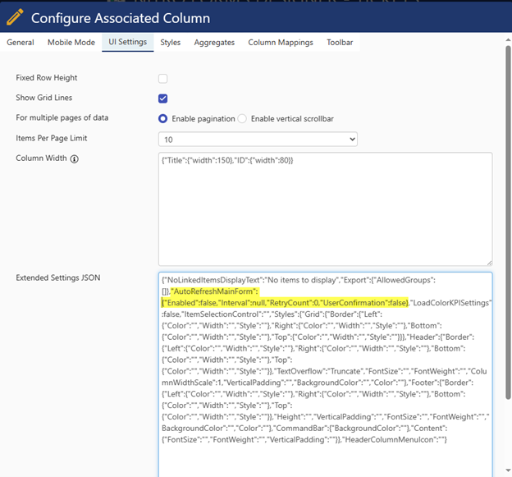Uncheck the Show Grid Lines checkbox
This screenshot has height=477, width=512.
coord(162,99)
